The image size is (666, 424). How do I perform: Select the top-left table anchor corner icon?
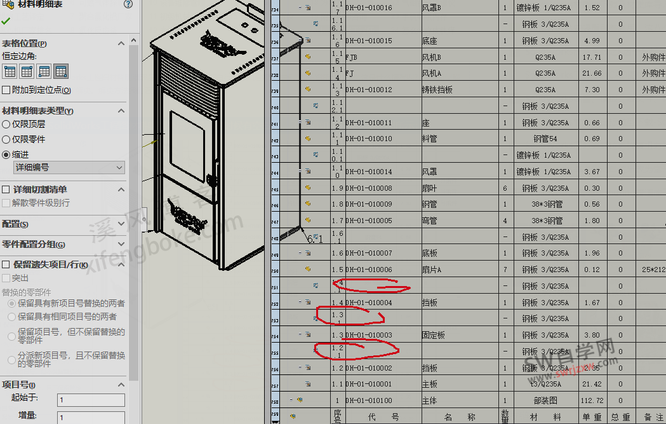tap(9, 71)
